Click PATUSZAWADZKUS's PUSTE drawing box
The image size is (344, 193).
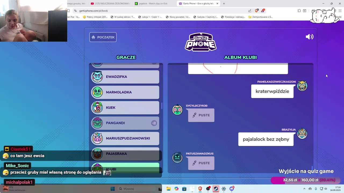click(x=201, y=163)
